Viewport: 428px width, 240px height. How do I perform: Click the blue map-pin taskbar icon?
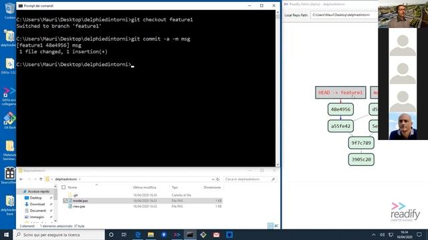(164, 235)
